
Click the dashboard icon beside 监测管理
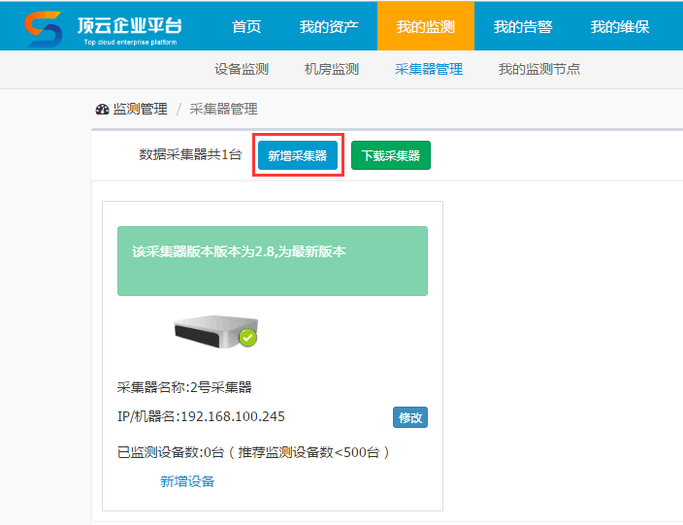[x=103, y=109]
